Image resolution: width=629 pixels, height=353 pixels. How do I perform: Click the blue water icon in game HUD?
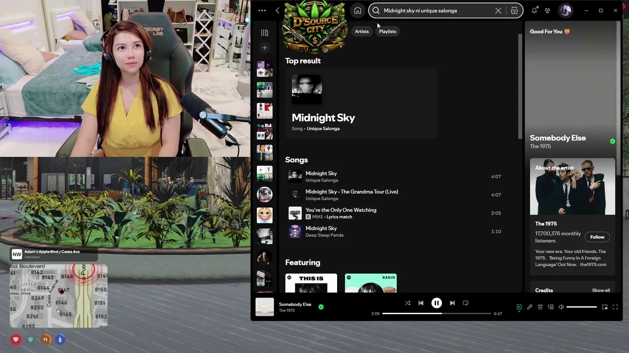60,339
